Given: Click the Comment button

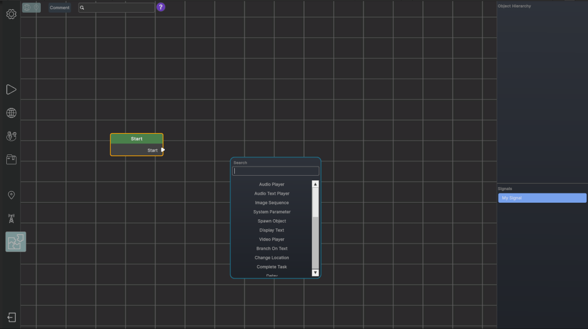Looking at the screenshot, I should click(60, 7).
